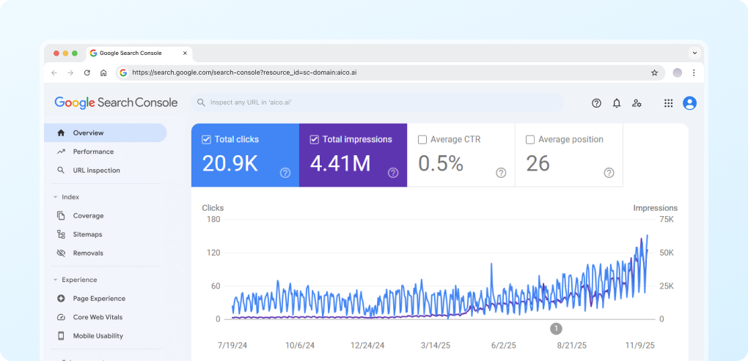This screenshot has height=361, width=748.
Task: Collapse the Index section in sidebar
Action: coord(55,197)
